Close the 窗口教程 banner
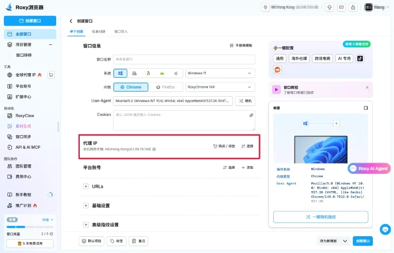Viewport: 394px width, 253px height. [x=367, y=87]
